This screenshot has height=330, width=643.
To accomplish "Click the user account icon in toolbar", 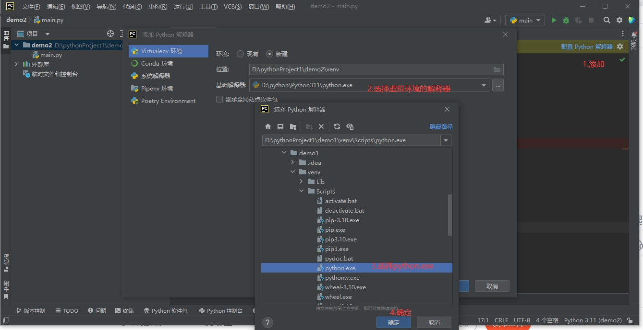I will (490, 20).
